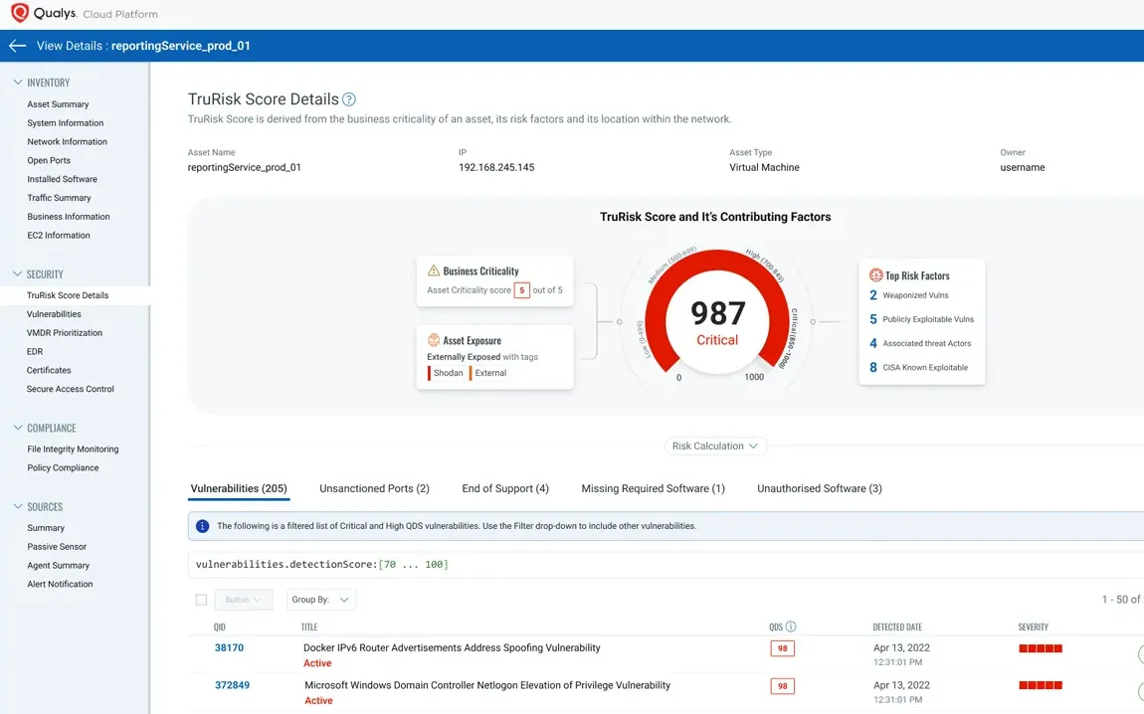Open the Risk Calculation dropdown
The image size is (1144, 714).
pyautogui.click(x=714, y=446)
